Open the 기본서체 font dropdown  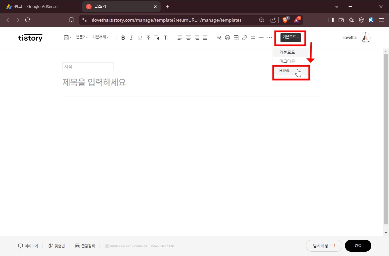pyautogui.click(x=100, y=37)
